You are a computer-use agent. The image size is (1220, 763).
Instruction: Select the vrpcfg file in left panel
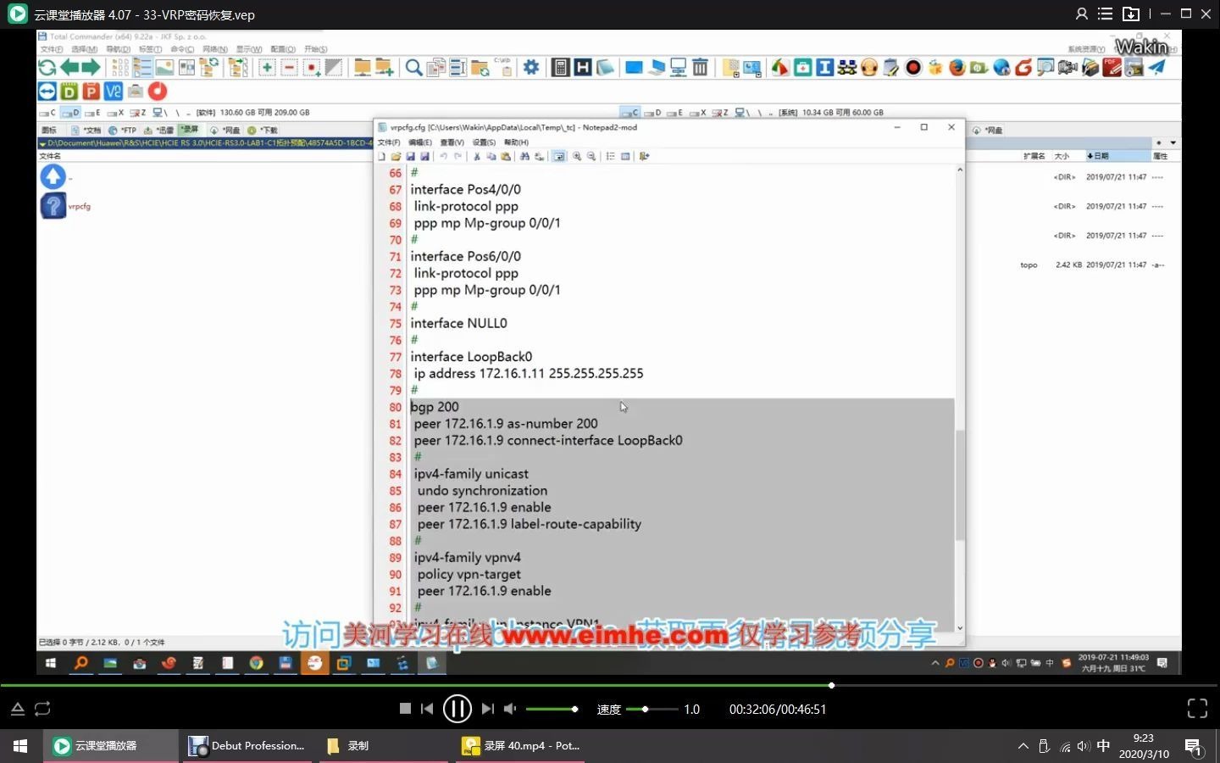(64, 206)
